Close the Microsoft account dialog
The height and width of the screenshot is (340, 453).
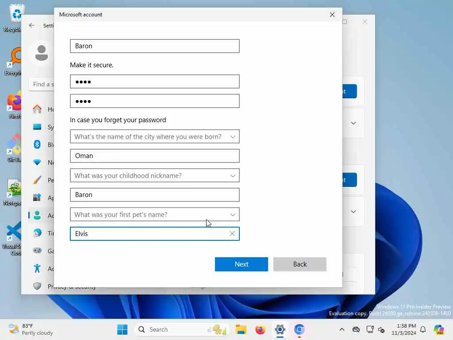[x=332, y=15]
